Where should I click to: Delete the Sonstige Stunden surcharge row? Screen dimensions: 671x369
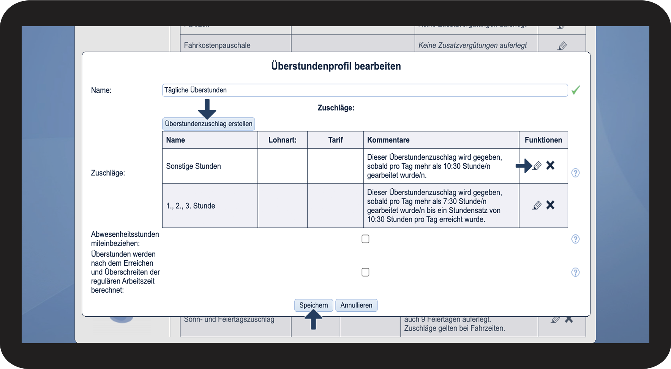(x=550, y=165)
